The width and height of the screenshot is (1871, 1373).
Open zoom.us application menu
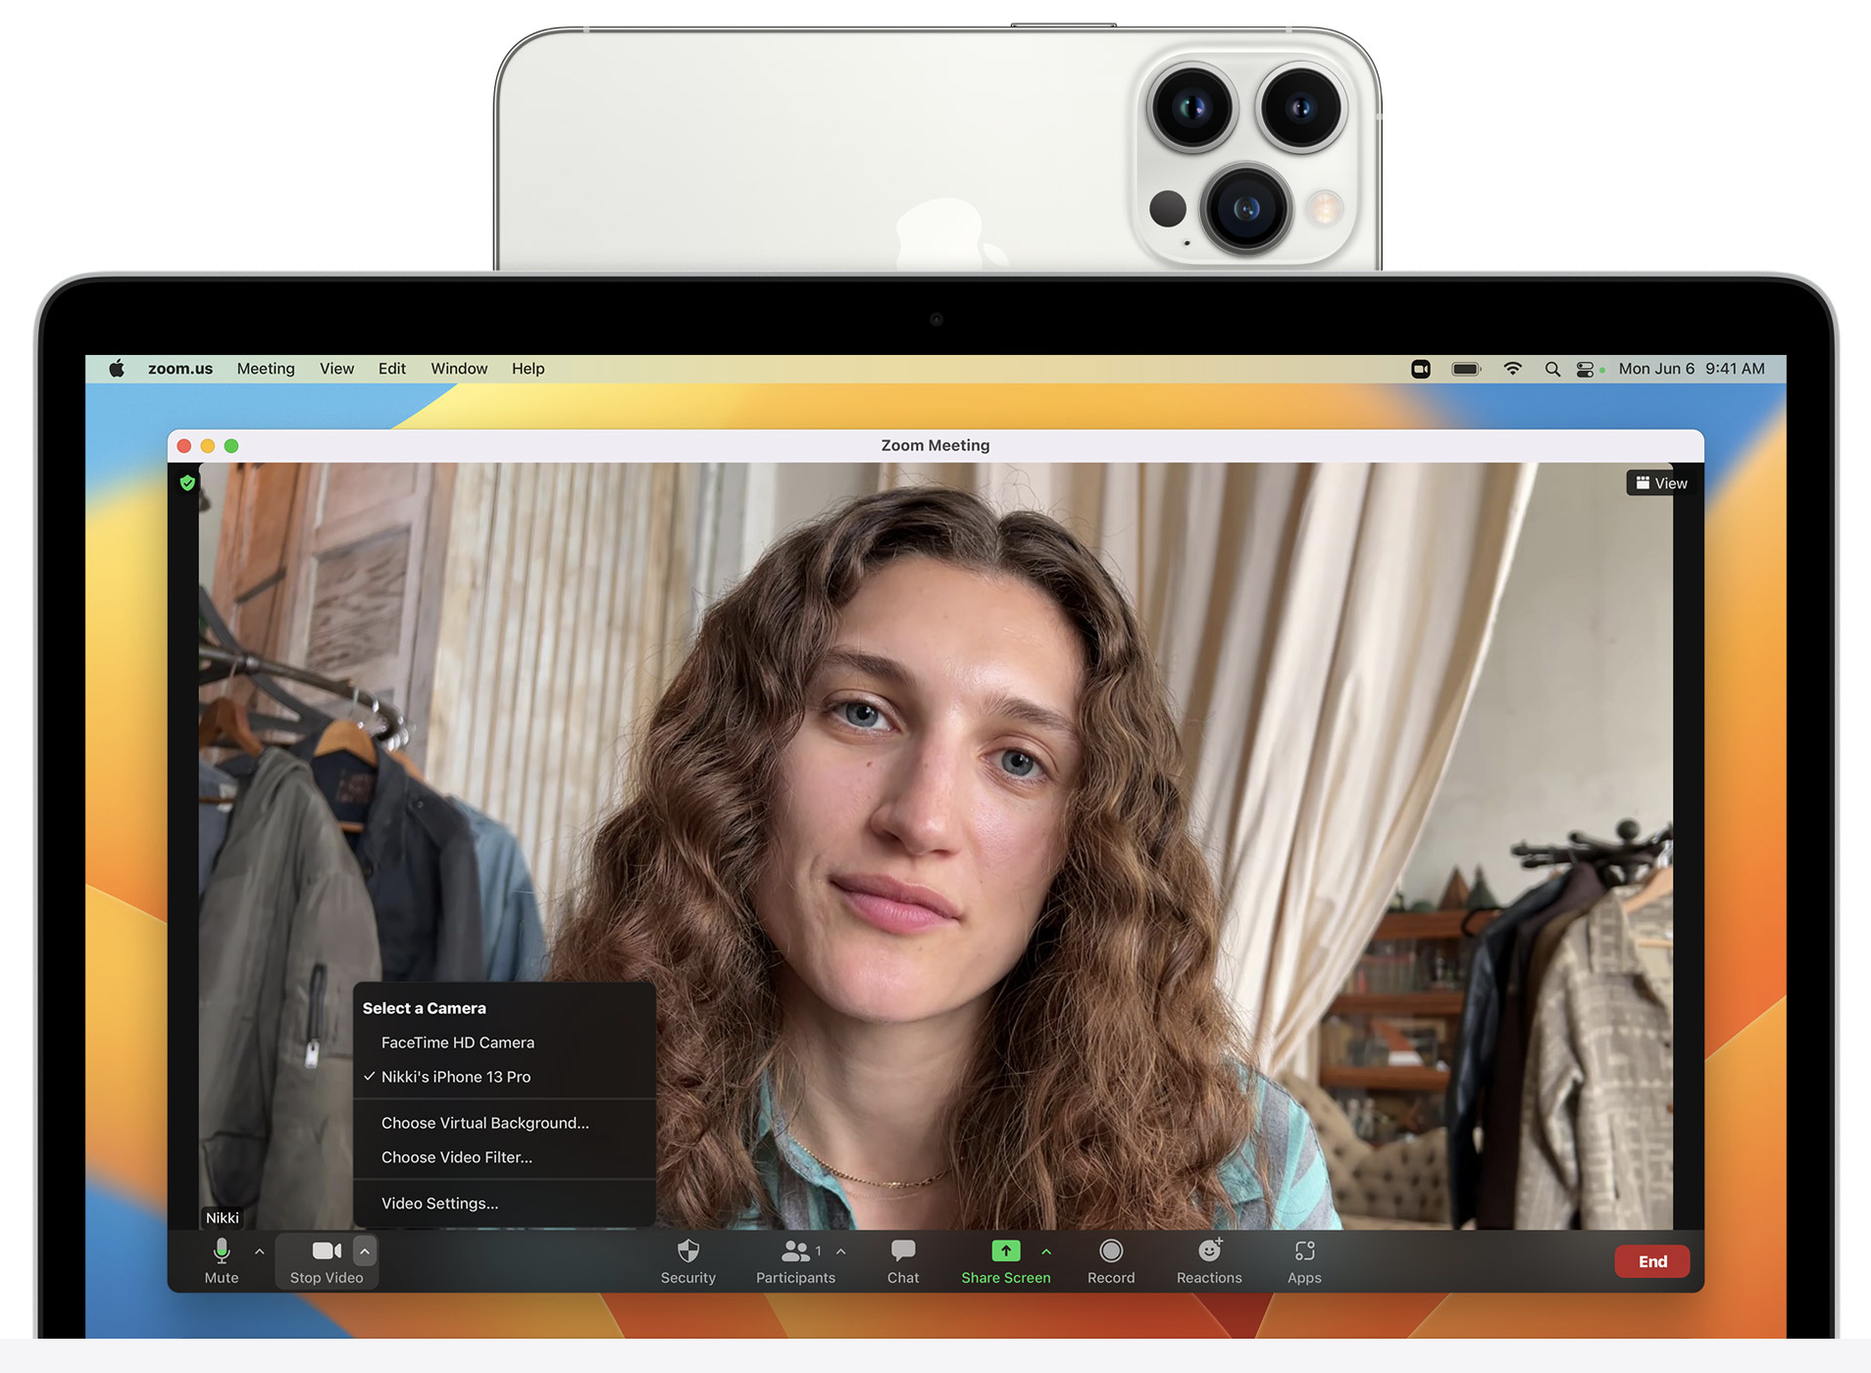[x=180, y=369]
